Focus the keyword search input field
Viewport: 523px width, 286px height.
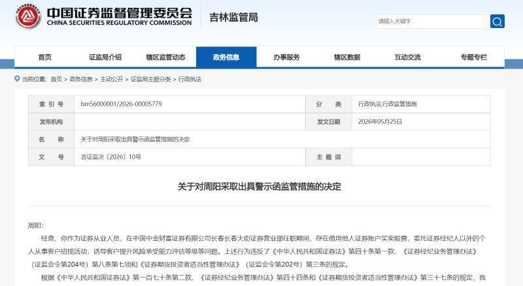[x=433, y=22]
